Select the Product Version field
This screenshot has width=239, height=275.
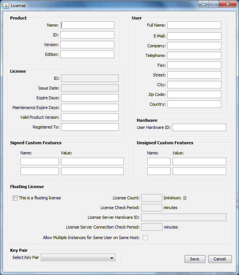[x=87, y=45]
